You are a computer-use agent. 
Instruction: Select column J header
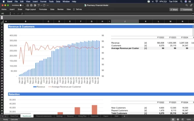coord(125,22)
